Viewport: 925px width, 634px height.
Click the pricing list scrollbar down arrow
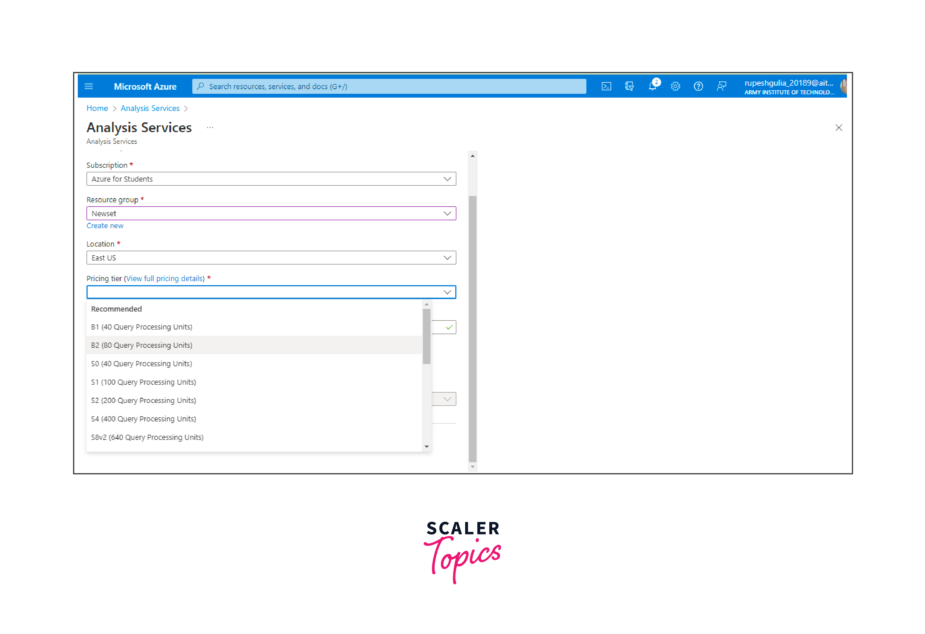pos(427,447)
